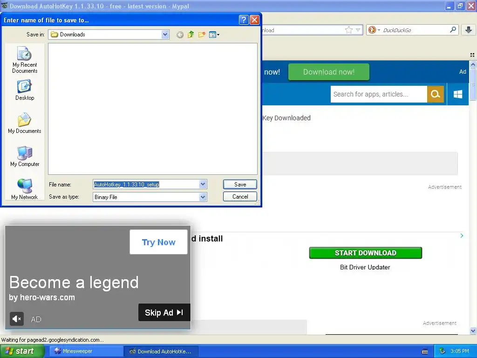Open the browser downloads arrow button
The width and height of the screenshot is (477, 358).
469,30
